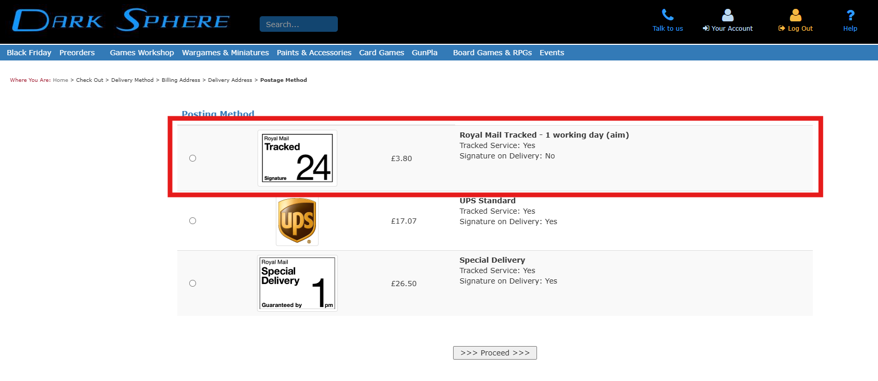Click the Talk to us phone icon
This screenshot has width=878, height=381.
tap(667, 15)
